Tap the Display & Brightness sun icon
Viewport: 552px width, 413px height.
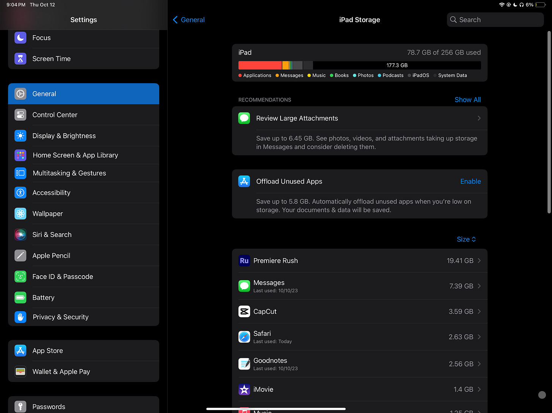coord(20,136)
